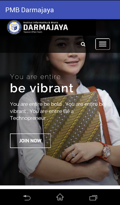Viewport: 120px width, 205px height.
Task: Open the search magnifier icon
Action: 83,44
